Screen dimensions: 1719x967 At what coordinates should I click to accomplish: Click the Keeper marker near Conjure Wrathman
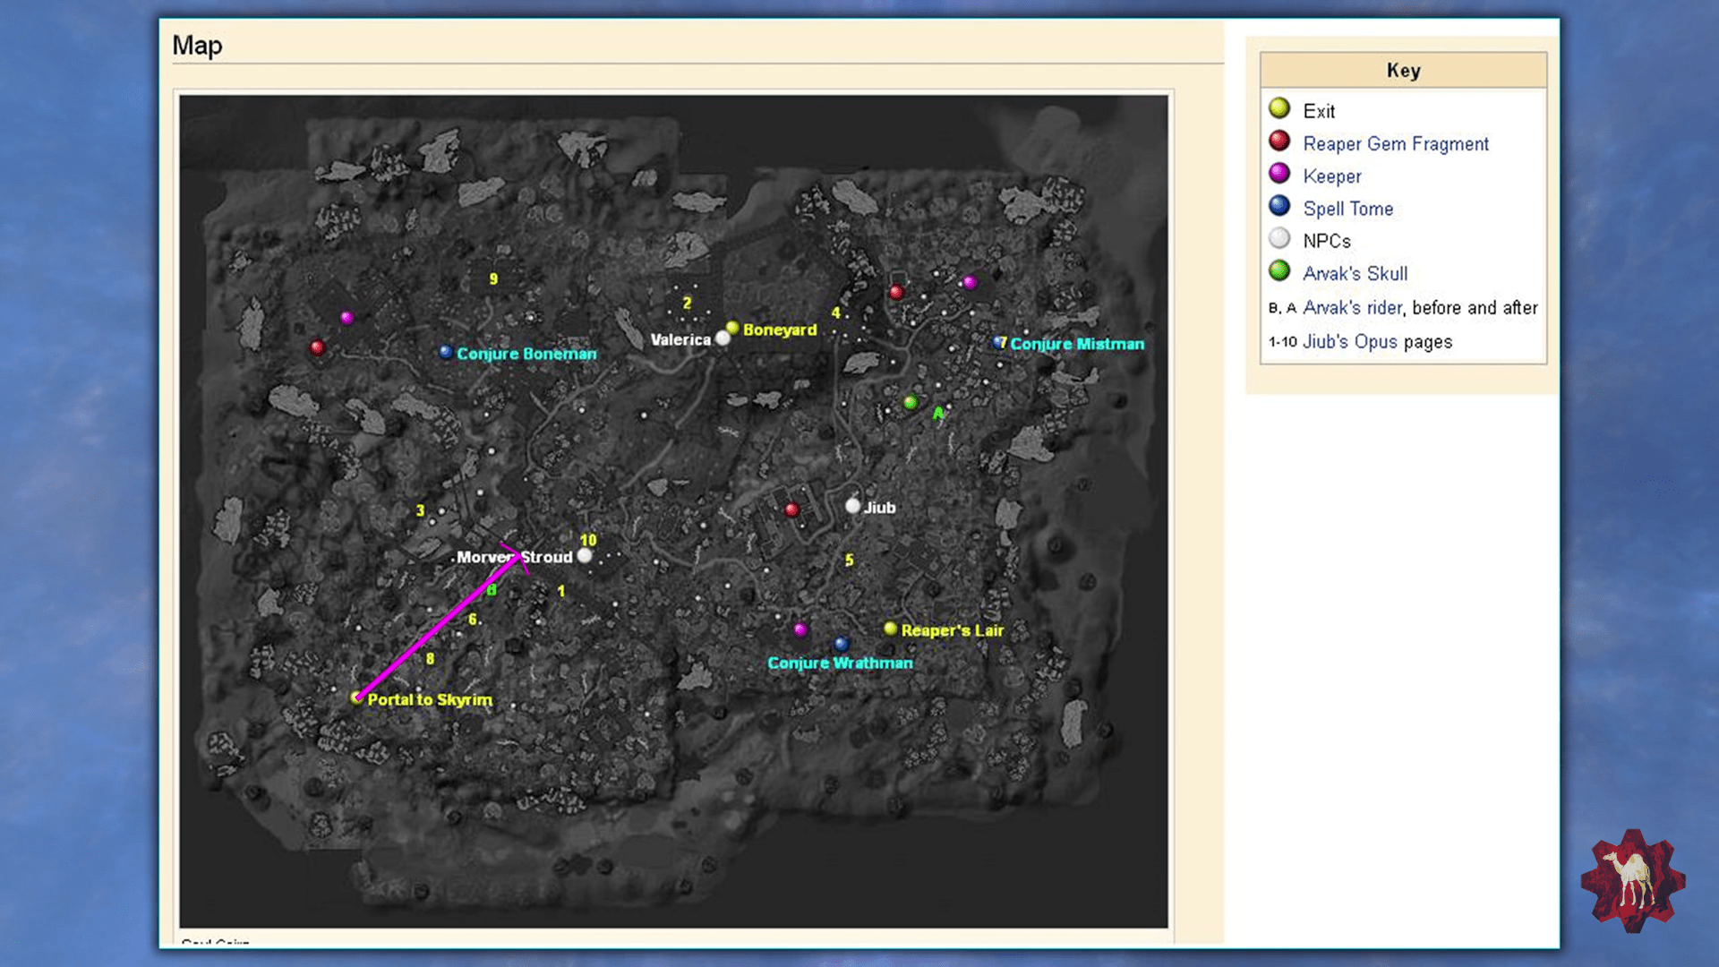(x=800, y=629)
